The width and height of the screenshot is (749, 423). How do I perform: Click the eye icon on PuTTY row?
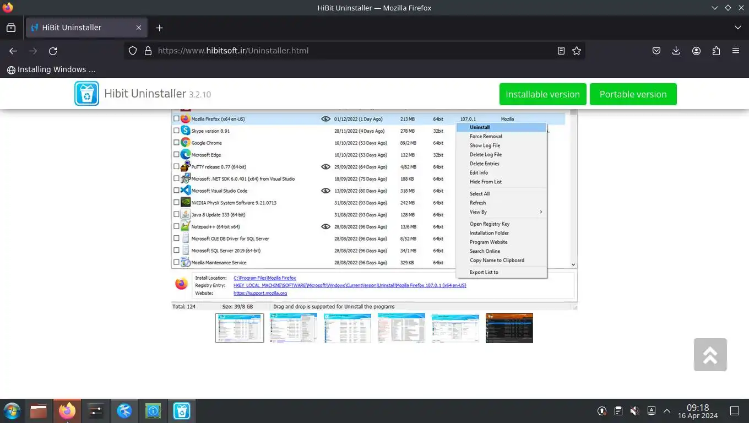click(325, 167)
